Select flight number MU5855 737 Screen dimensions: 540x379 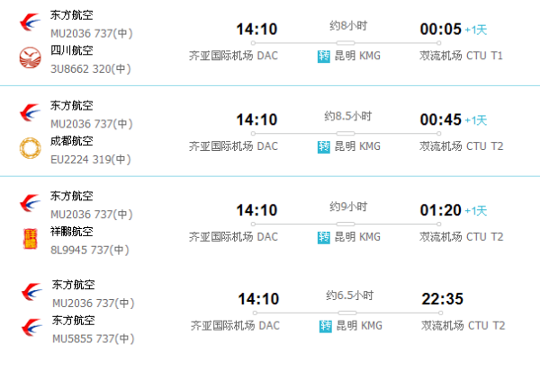[x=93, y=339]
